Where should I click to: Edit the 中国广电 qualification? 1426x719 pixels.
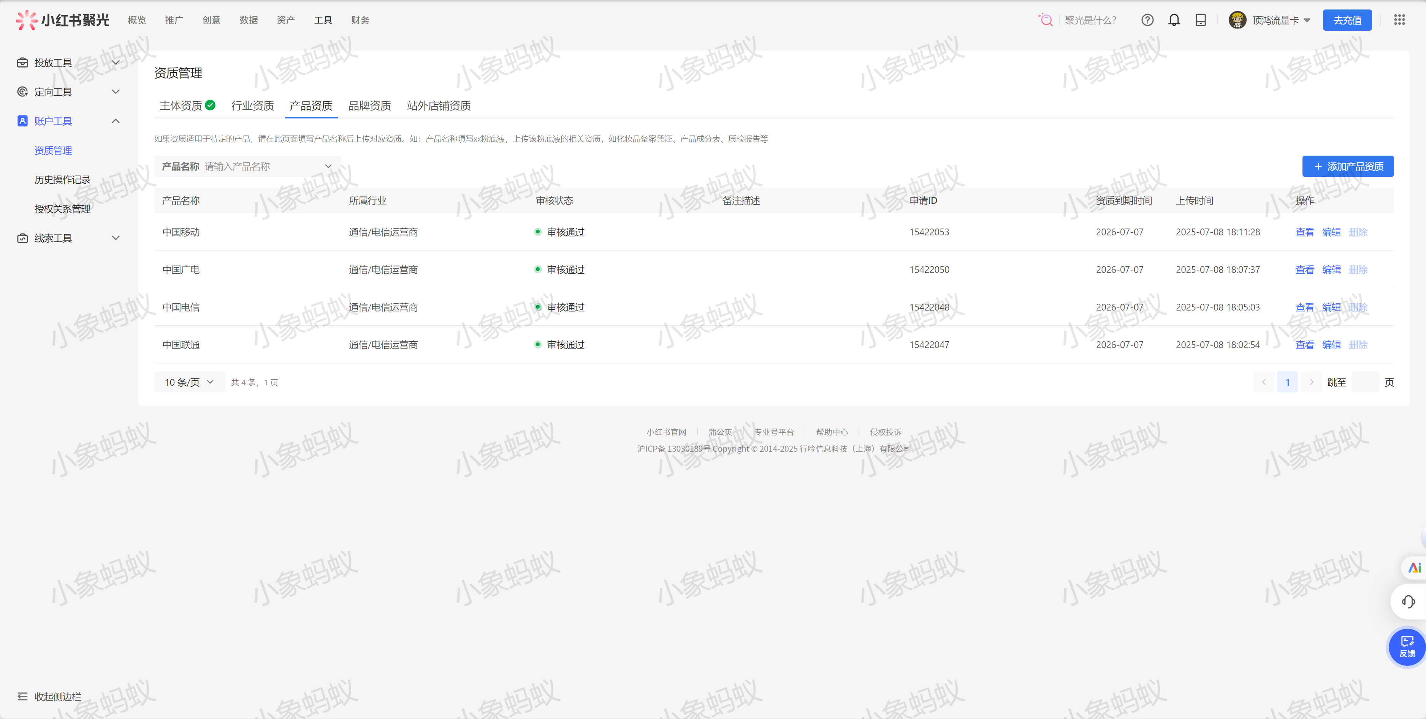pos(1331,270)
